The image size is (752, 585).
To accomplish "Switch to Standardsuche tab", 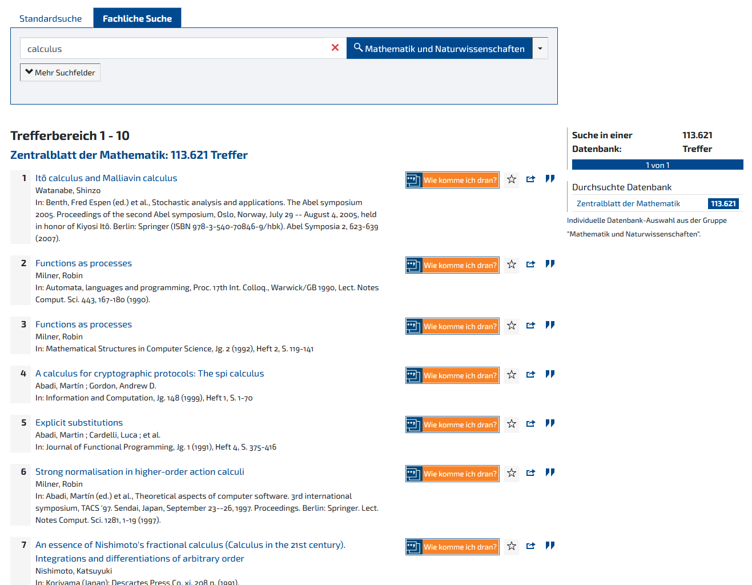I will click(51, 19).
